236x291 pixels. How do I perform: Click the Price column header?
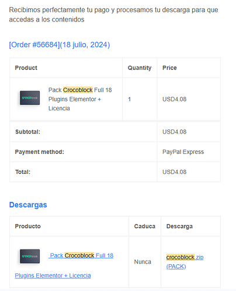(169, 68)
